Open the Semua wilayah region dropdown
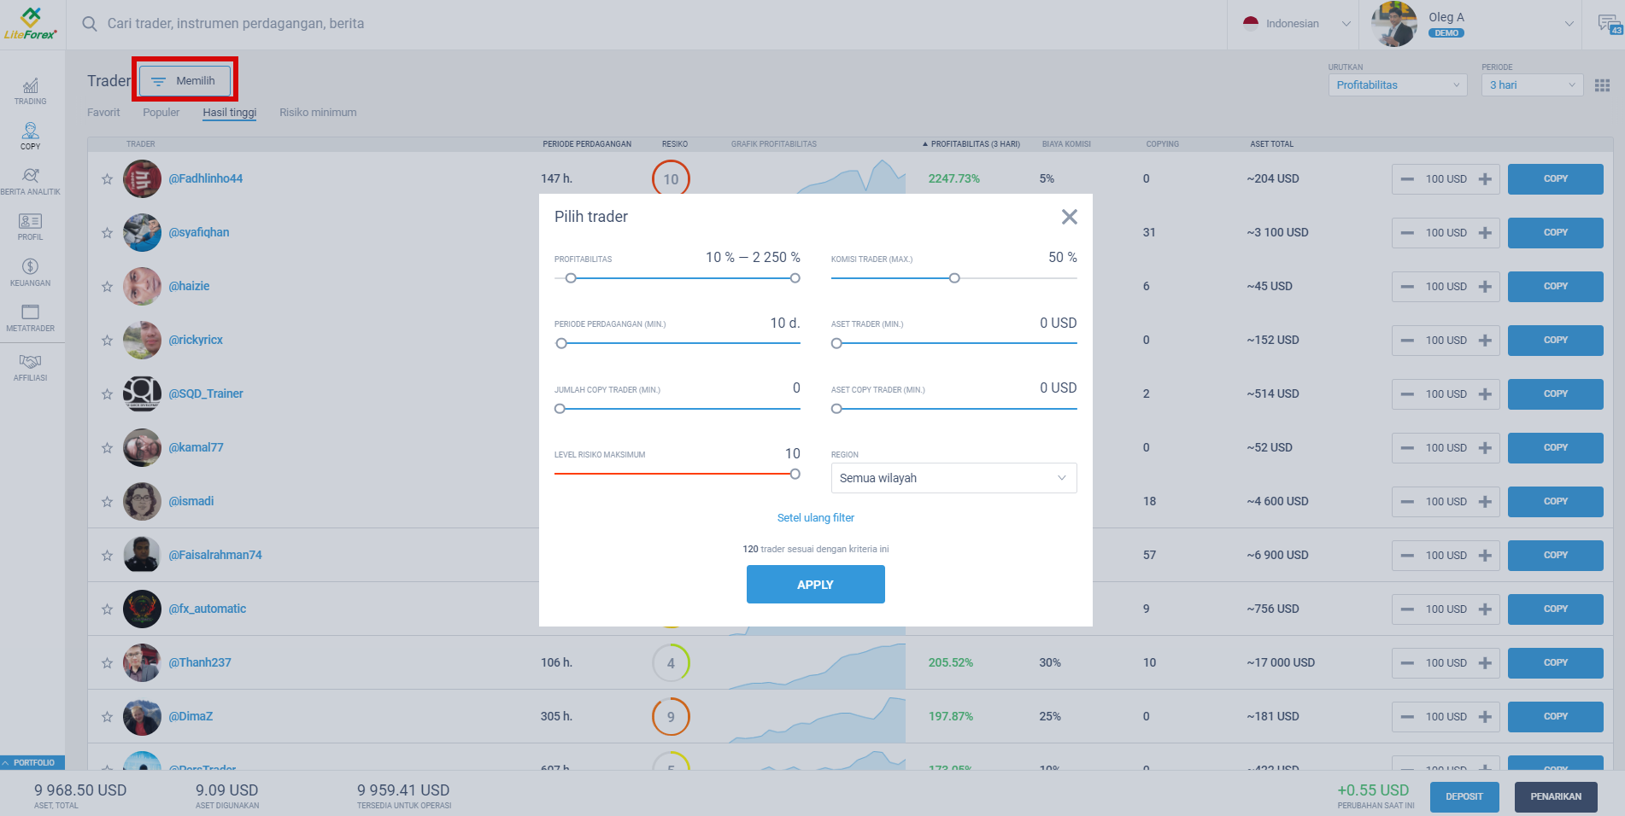 (x=953, y=478)
